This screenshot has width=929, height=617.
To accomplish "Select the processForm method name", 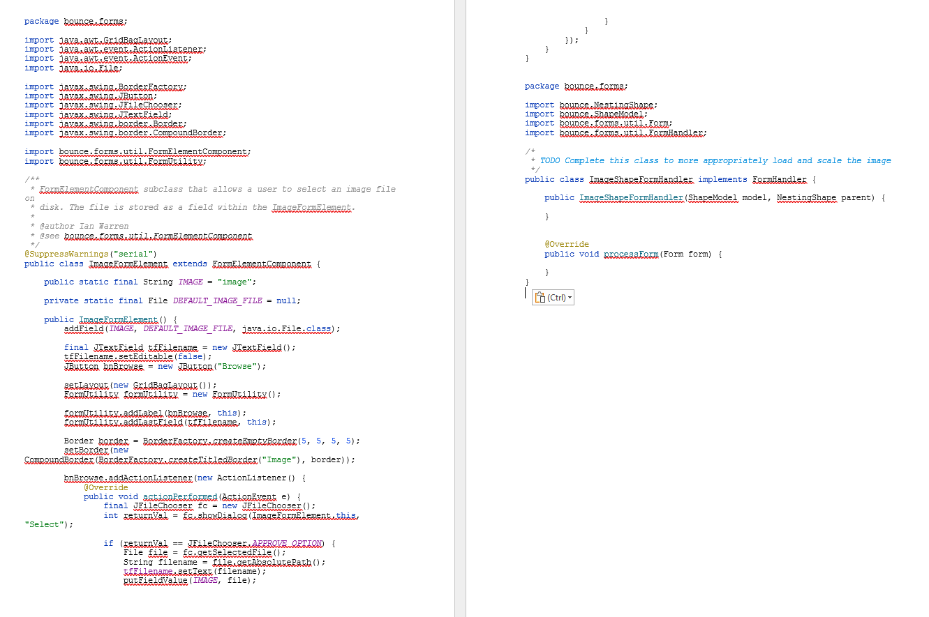I will click(x=631, y=254).
